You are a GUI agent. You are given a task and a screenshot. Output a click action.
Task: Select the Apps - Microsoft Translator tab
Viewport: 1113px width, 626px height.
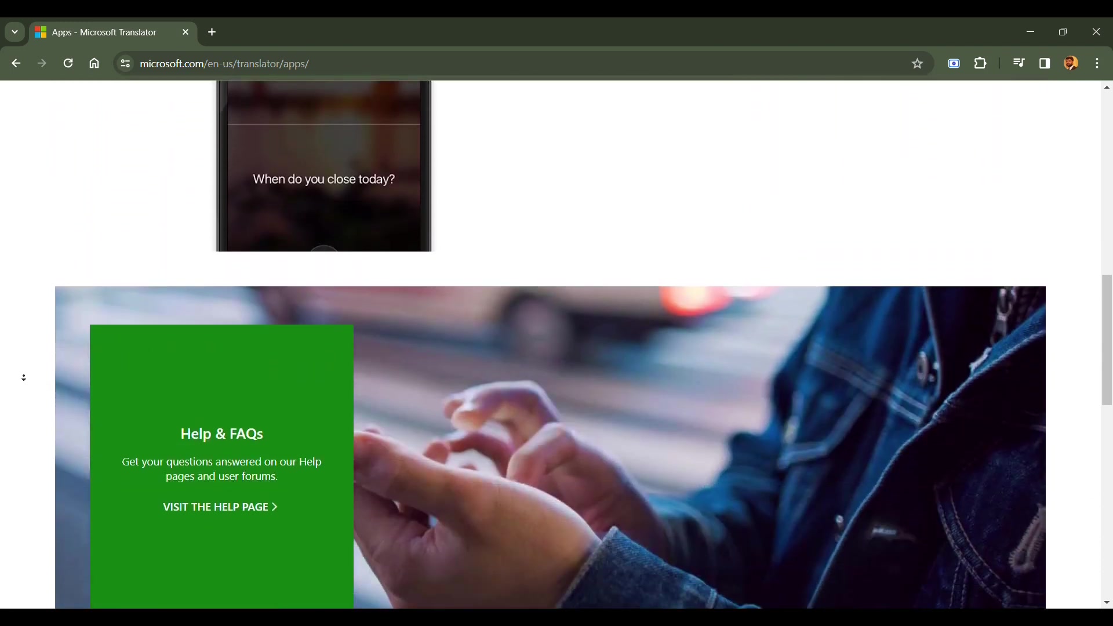click(x=104, y=32)
